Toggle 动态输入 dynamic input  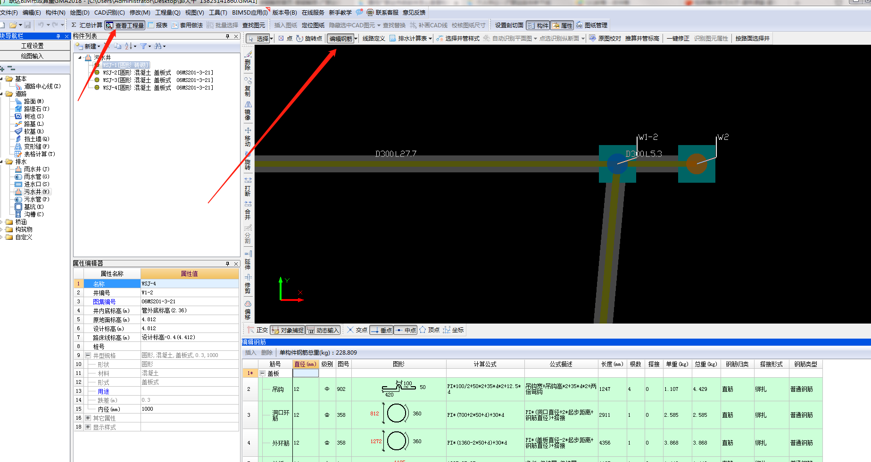click(323, 330)
